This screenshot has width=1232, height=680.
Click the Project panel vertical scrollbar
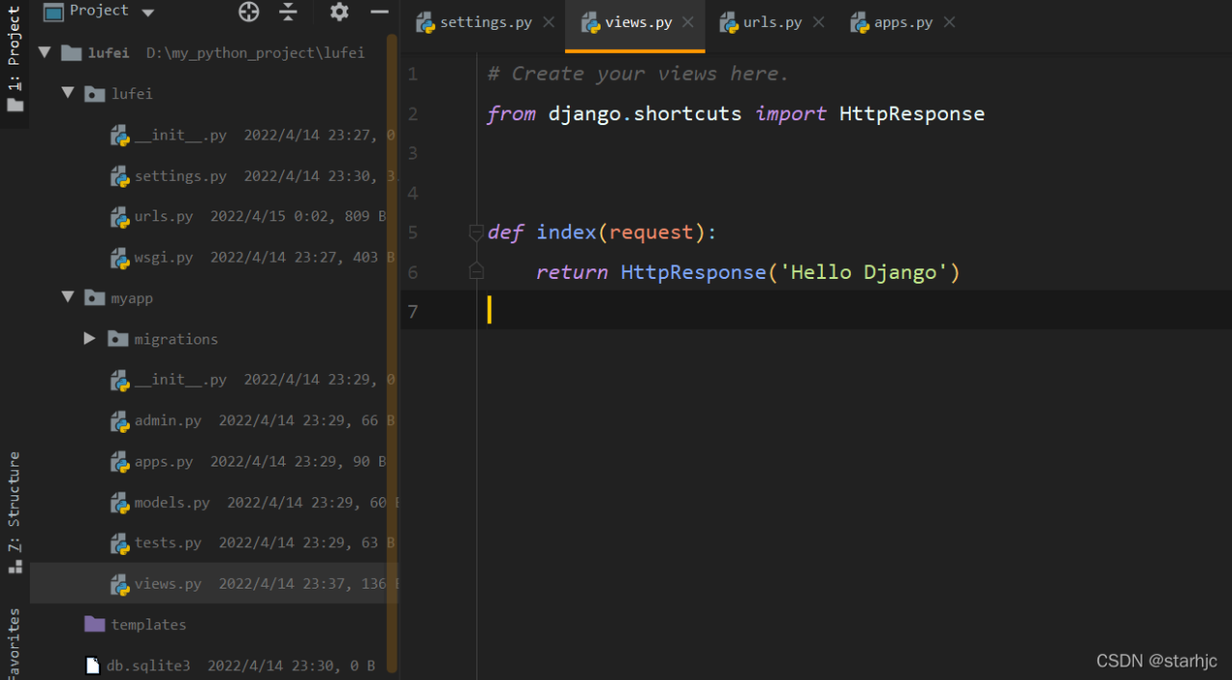point(392,353)
